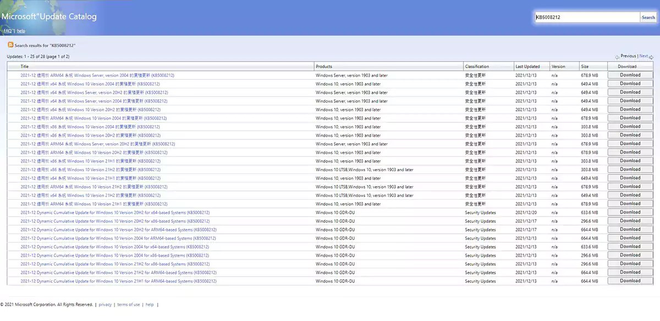Open the help link in the footer
The height and width of the screenshot is (321, 660).
tap(149, 305)
